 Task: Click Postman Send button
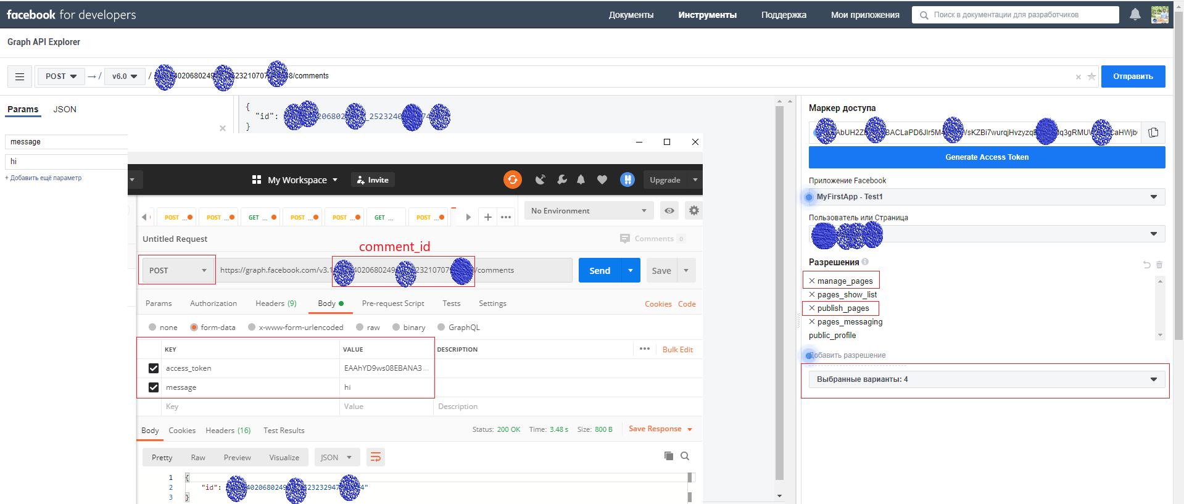[x=600, y=270]
